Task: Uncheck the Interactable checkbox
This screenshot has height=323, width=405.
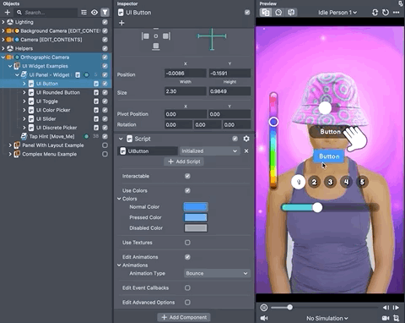Action: coord(187,176)
